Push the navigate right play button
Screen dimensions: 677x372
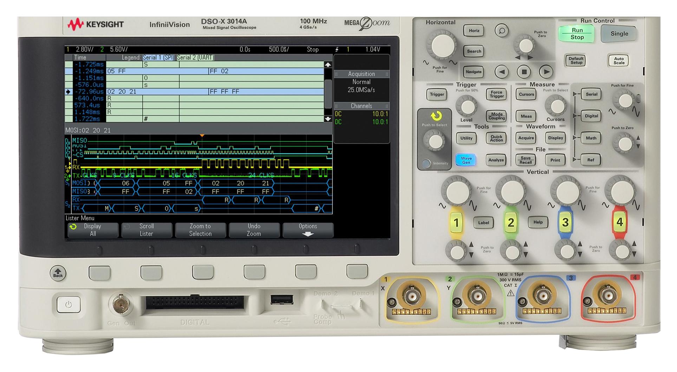(x=546, y=72)
